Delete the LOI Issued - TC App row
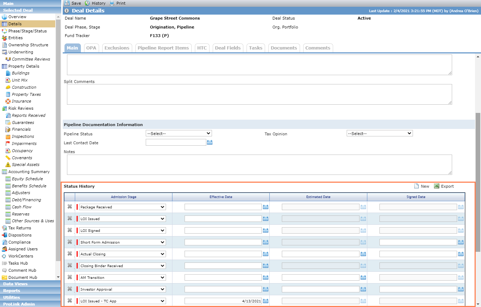 pyautogui.click(x=70, y=301)
